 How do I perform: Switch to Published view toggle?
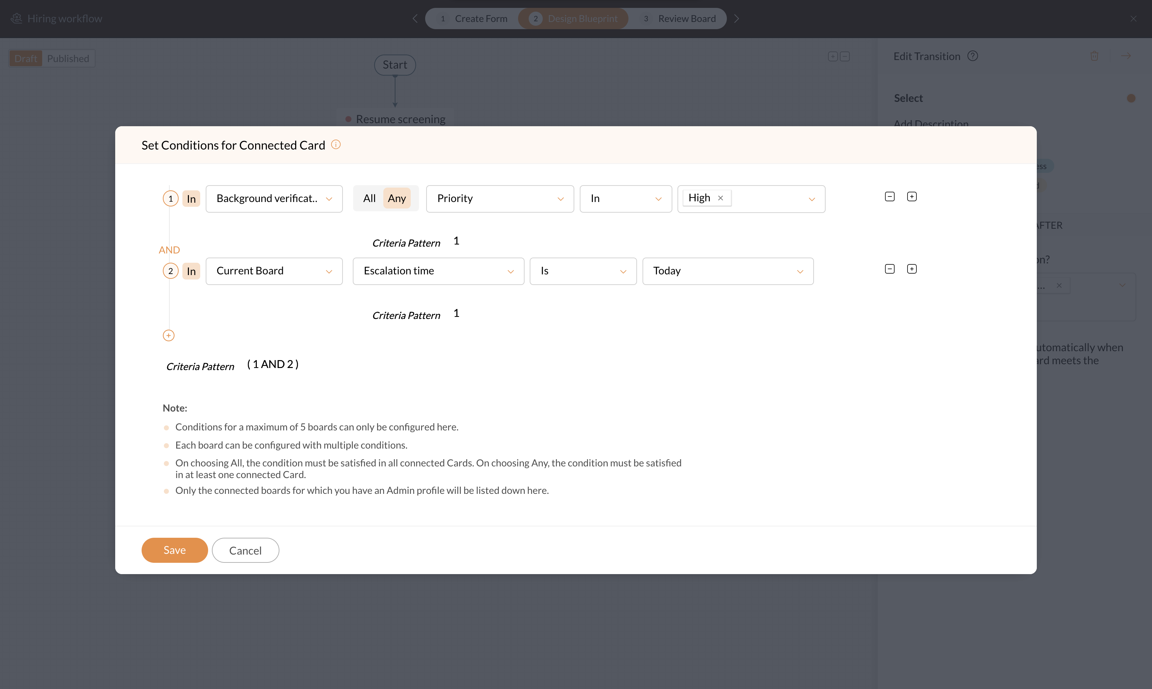(x=68, y=59)
